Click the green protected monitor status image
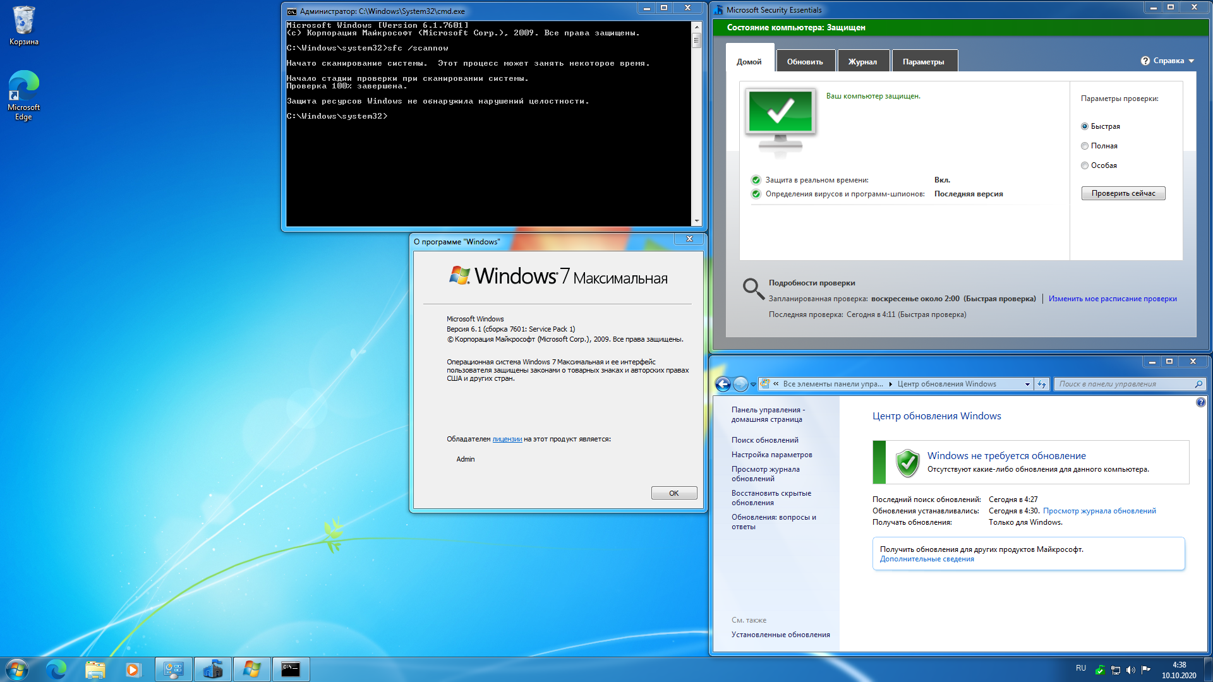 (x=780, y=123)
